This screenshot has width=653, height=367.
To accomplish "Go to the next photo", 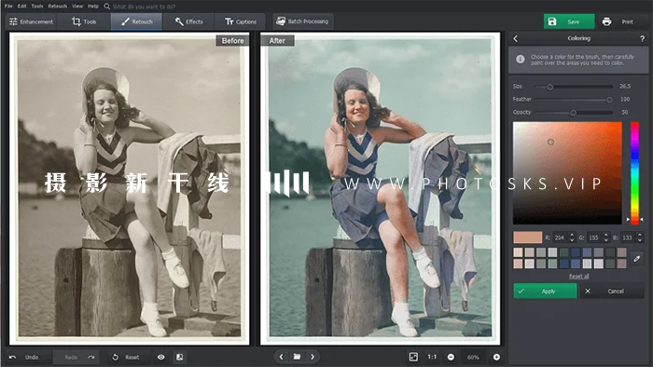I will [x=313, y=357].
